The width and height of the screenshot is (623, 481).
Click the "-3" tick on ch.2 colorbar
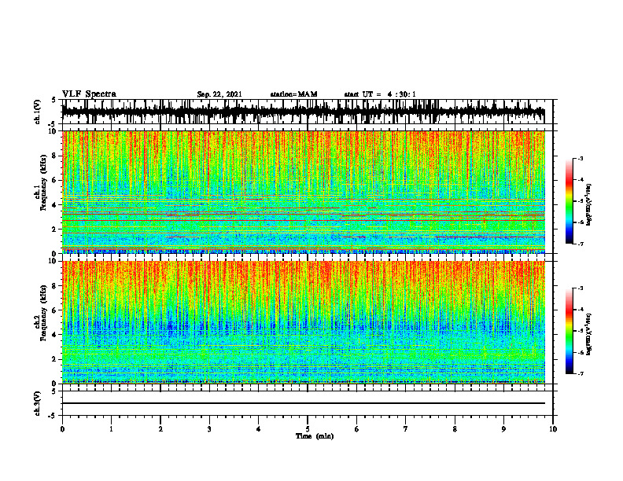pyautogui.click(x=581, y=288)
